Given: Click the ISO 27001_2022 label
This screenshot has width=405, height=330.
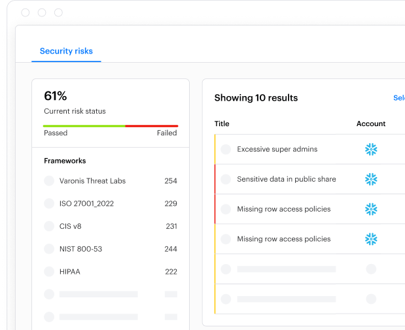Looking at the screenshot, I should (x=86, y=204).
